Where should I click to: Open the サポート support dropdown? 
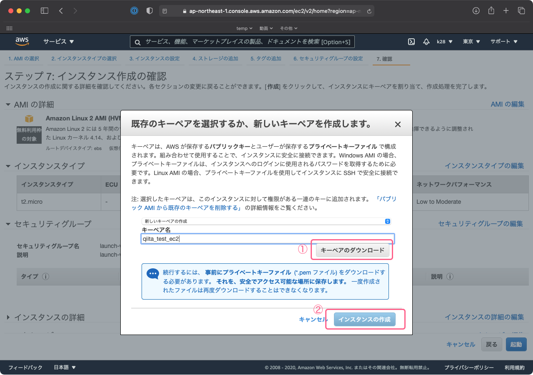coord(504,42)
